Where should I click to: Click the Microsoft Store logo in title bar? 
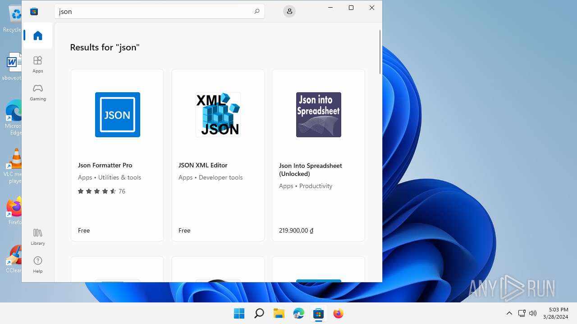(34, 12)
